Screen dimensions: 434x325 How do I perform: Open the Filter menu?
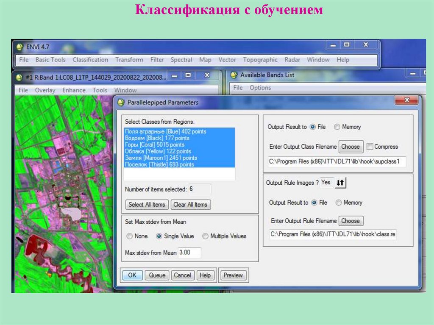tap(157, 60)
